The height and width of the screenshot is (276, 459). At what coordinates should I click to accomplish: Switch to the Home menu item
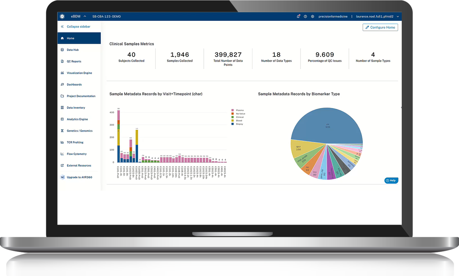click(71, 38)
